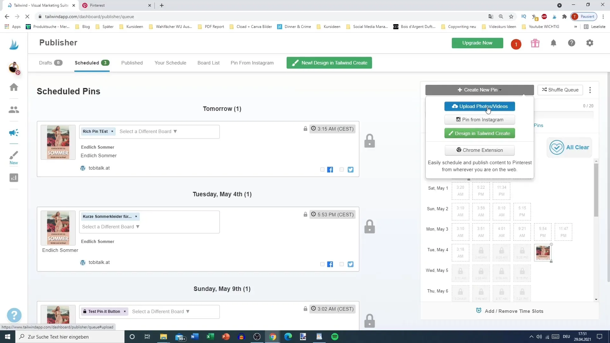Switch to the Pinterest browser tab

click(x=116, y=5)
